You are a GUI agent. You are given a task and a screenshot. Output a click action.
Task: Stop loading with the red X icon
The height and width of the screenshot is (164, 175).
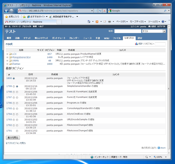click(x=104, y=11)
